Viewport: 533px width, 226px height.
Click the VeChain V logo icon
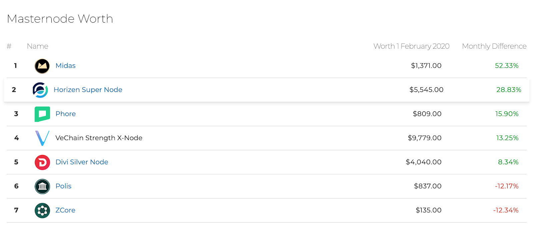click(x=42, y=138)
